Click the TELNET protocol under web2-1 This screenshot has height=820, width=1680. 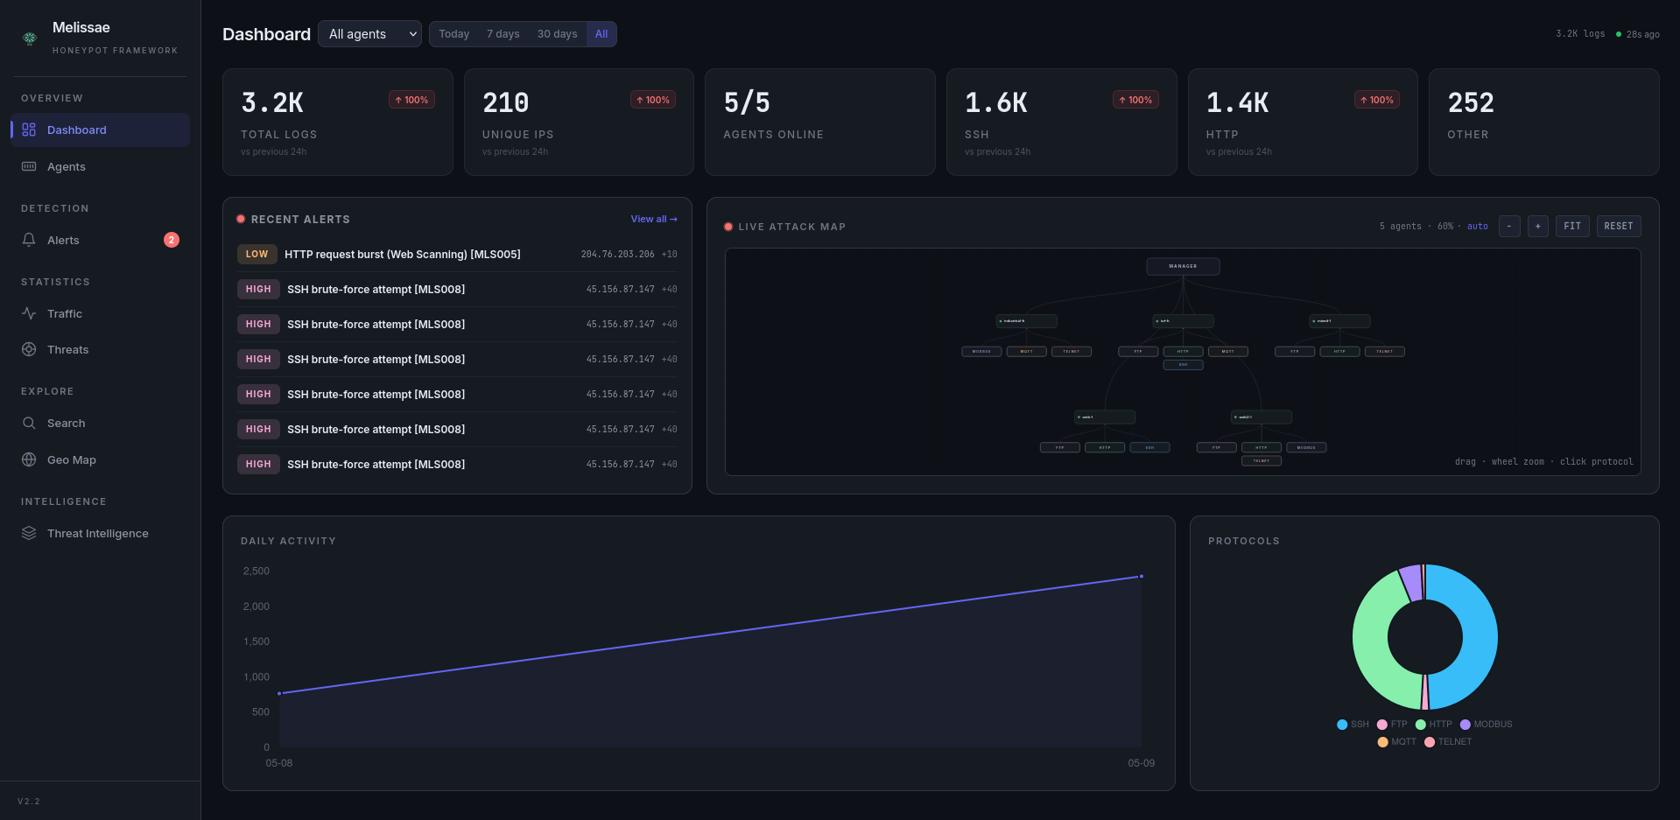[x=1262, y=461]
